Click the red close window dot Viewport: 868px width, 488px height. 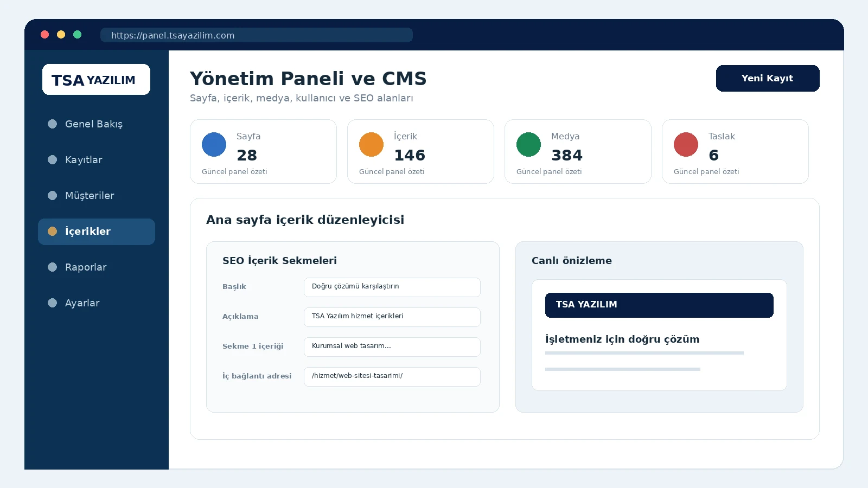coord(45,35)
